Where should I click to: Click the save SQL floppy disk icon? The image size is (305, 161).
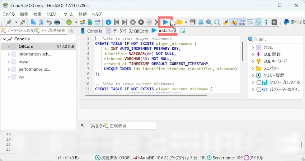point(192,22)
